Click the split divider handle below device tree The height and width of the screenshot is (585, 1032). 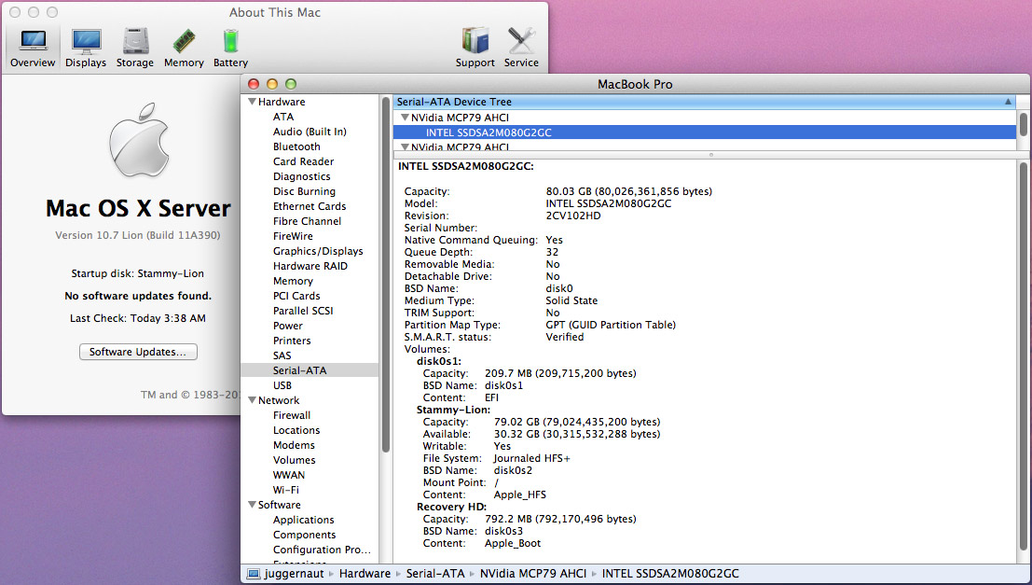(710, 155)
